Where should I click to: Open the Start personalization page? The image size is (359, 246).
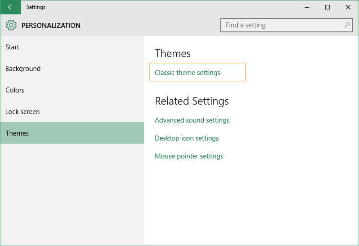click(13, 47)
